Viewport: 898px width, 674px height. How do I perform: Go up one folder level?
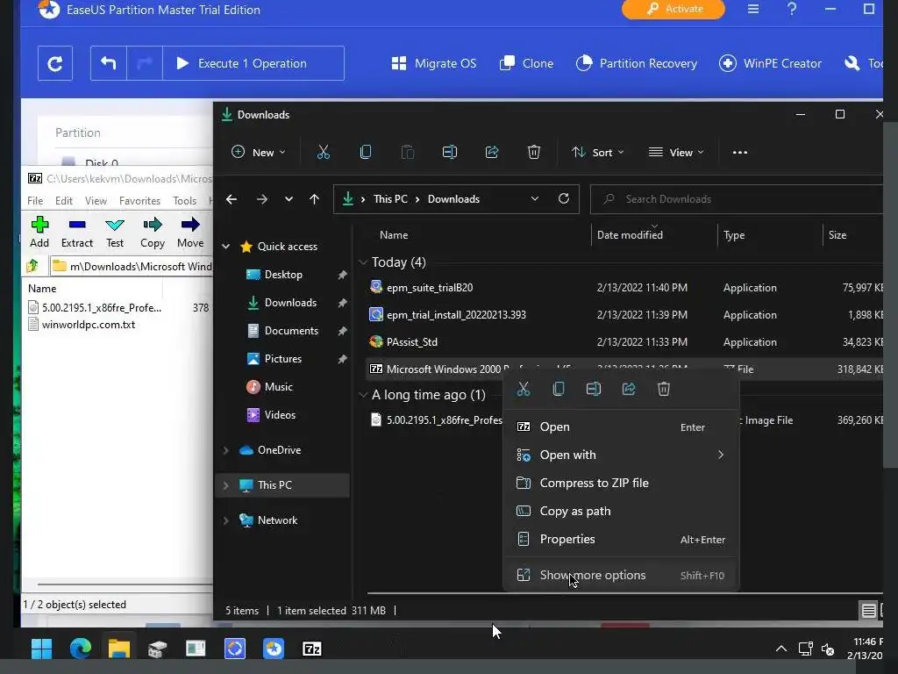pos(315,199)
